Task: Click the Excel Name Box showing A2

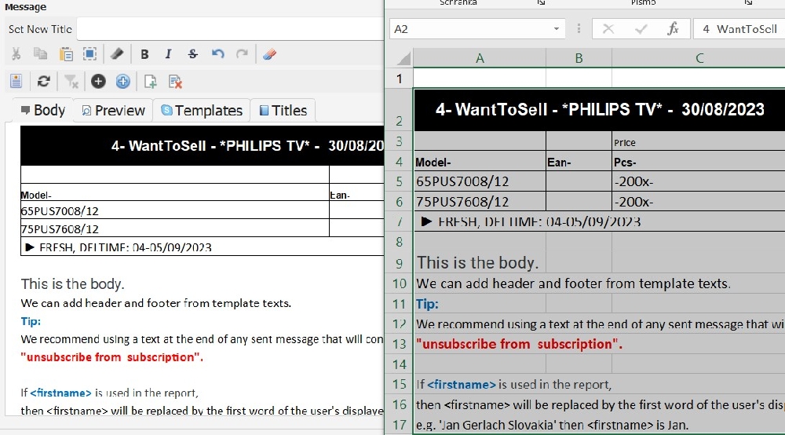Action: [470, 29]
